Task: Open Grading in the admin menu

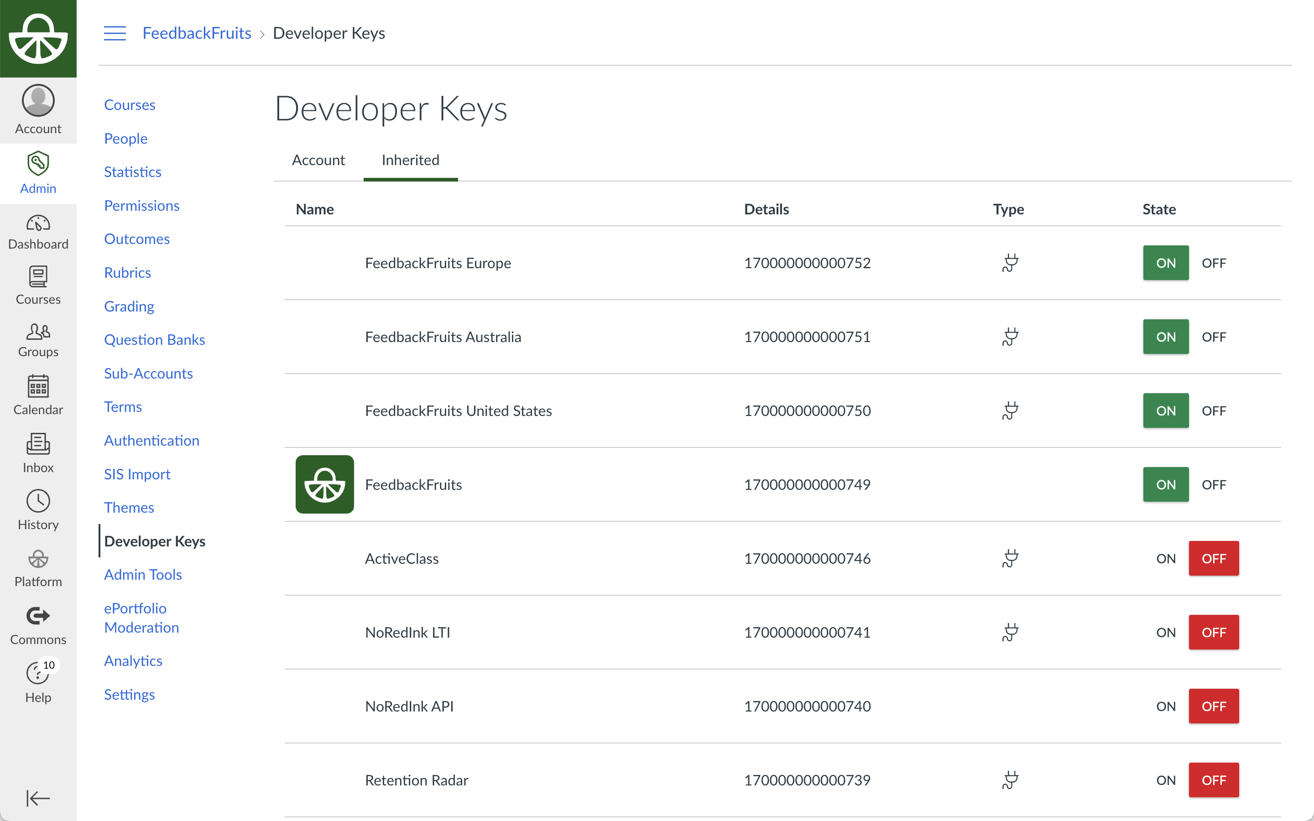Action: [129, 306]
